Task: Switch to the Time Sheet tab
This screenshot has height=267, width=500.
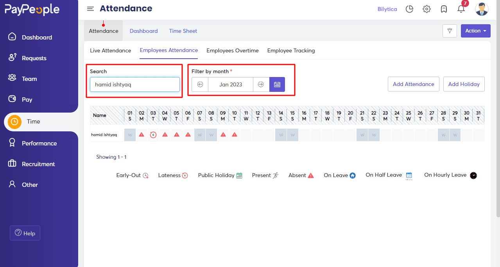Action: pyautogui.click(x=183, y=30)
